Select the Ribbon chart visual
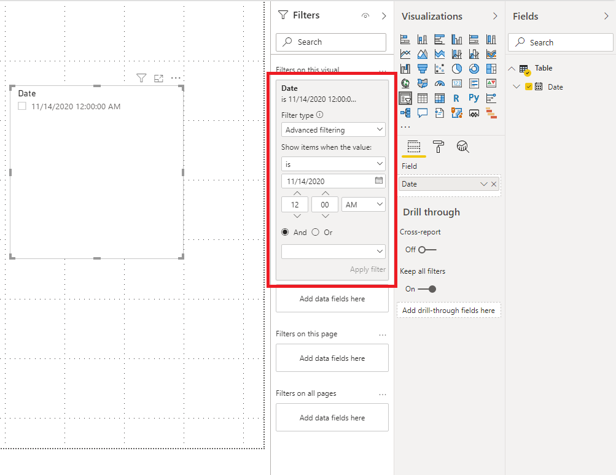 click(491, 54)
